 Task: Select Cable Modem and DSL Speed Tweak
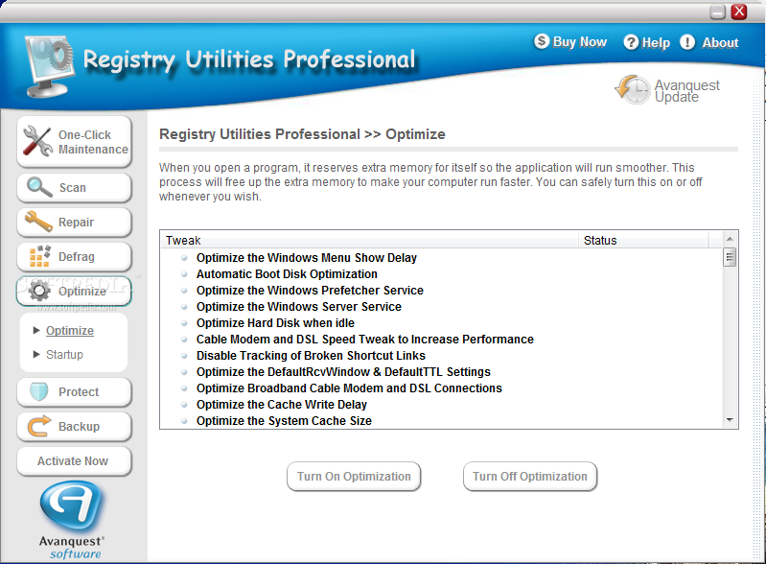tap(365, 340)
